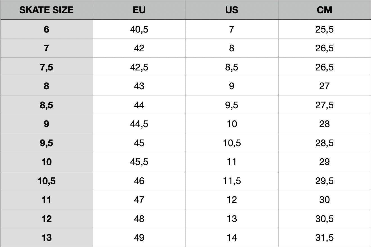Viewport: 371px width, 247px height.
Task: Select the CM value 31,5
Action: click(324, 238)
